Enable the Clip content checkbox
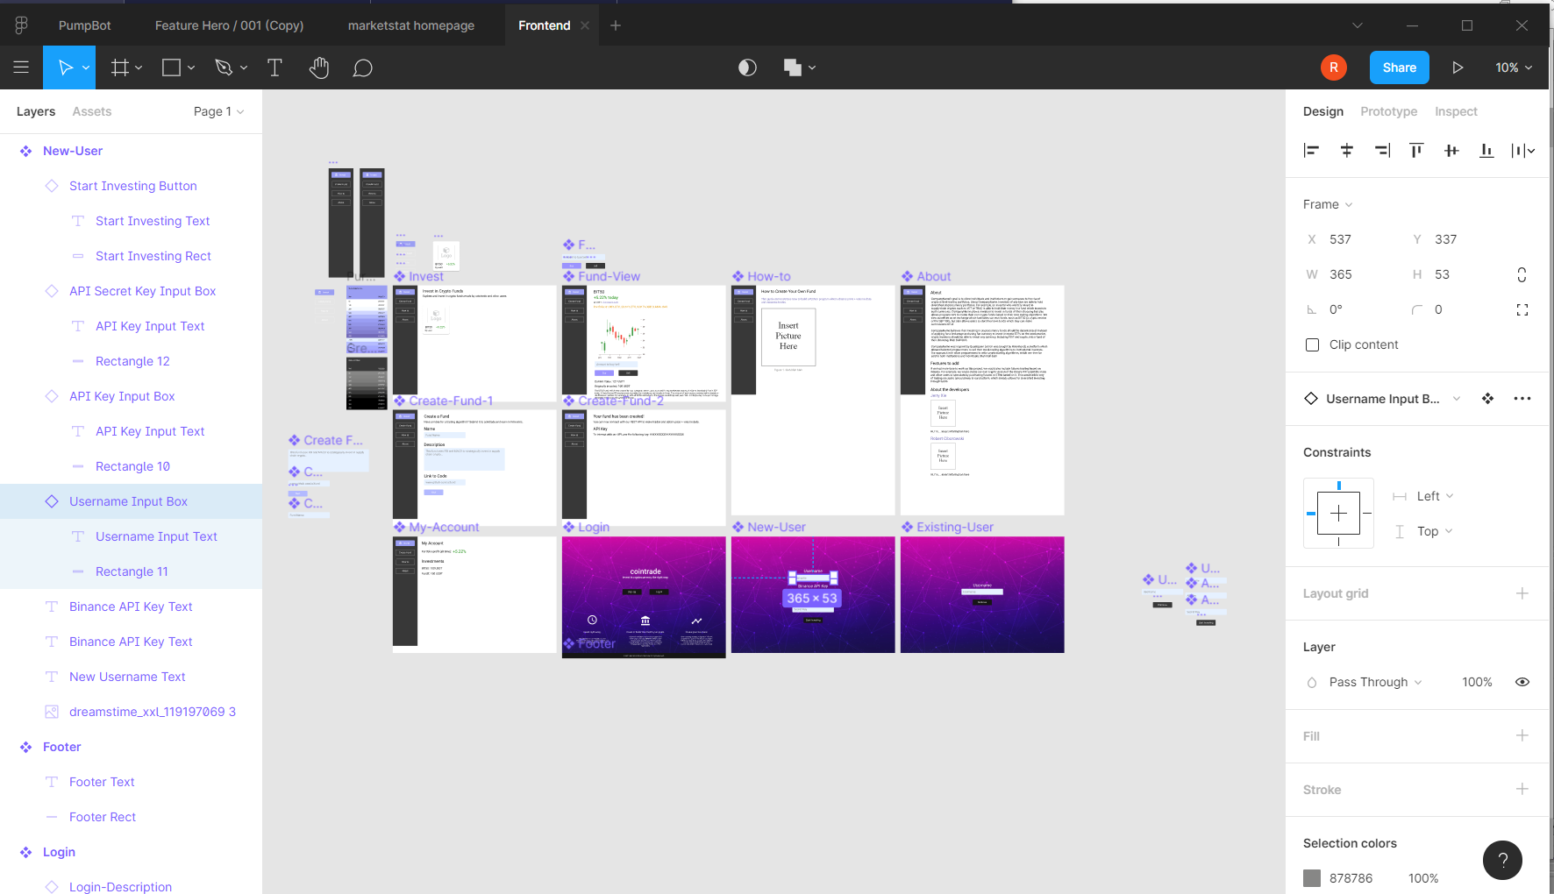 pos(1312,344)
